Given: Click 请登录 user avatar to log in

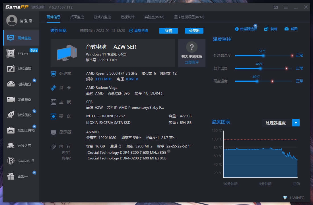Looking at the screenshot, I should click(x=12, y=21).
